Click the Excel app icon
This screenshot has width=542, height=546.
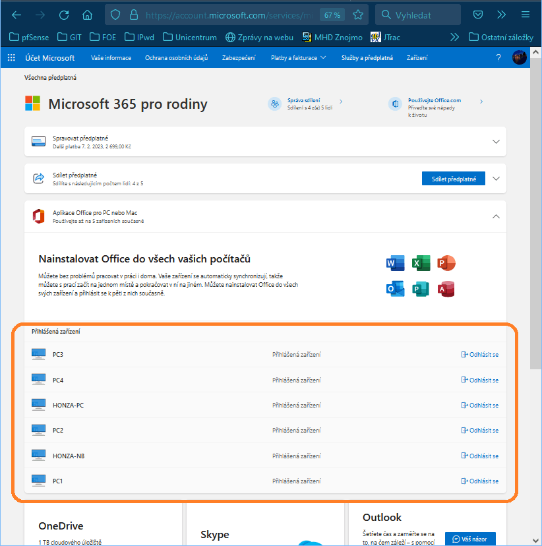pos(421,263)
